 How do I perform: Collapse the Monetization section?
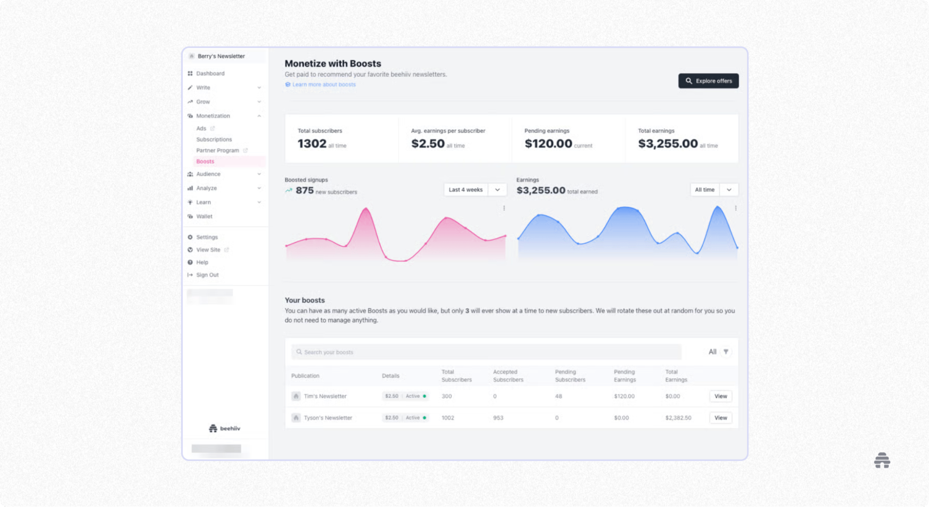pos(259,116)
